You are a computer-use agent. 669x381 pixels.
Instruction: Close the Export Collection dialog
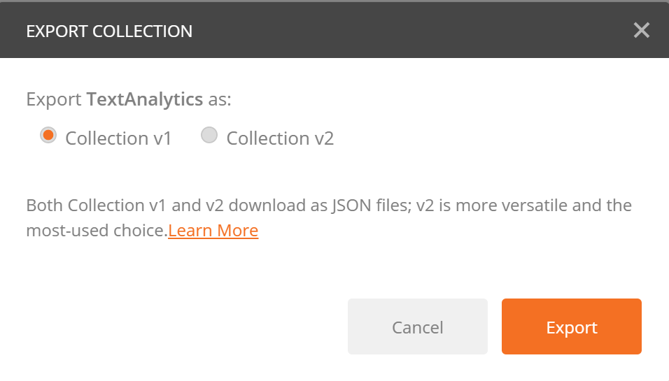641,30
